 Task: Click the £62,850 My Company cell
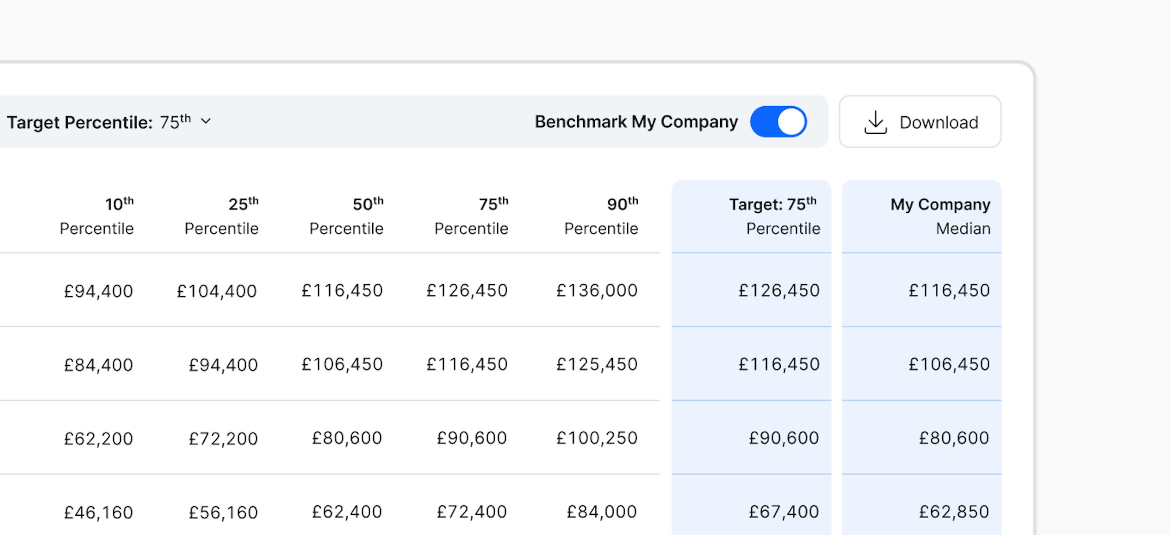point(954,512)
